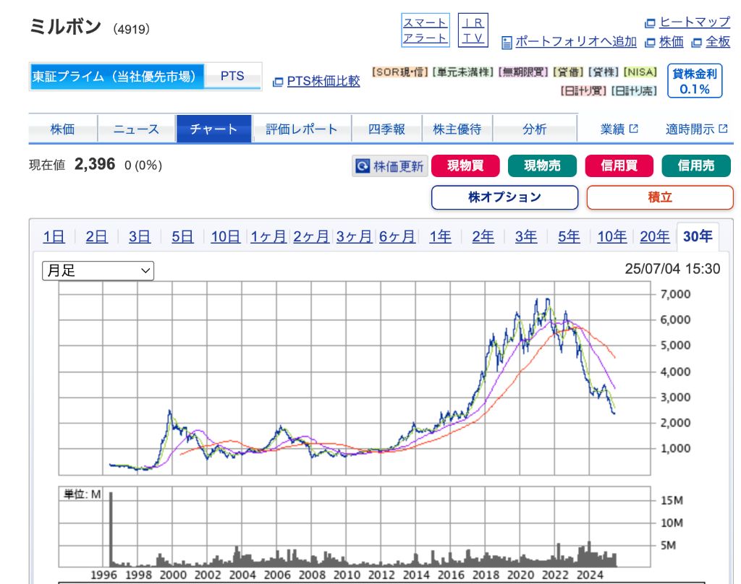Select the 3日 chart range
This screenshot has width=741, height=584.
tap(140, 236)
